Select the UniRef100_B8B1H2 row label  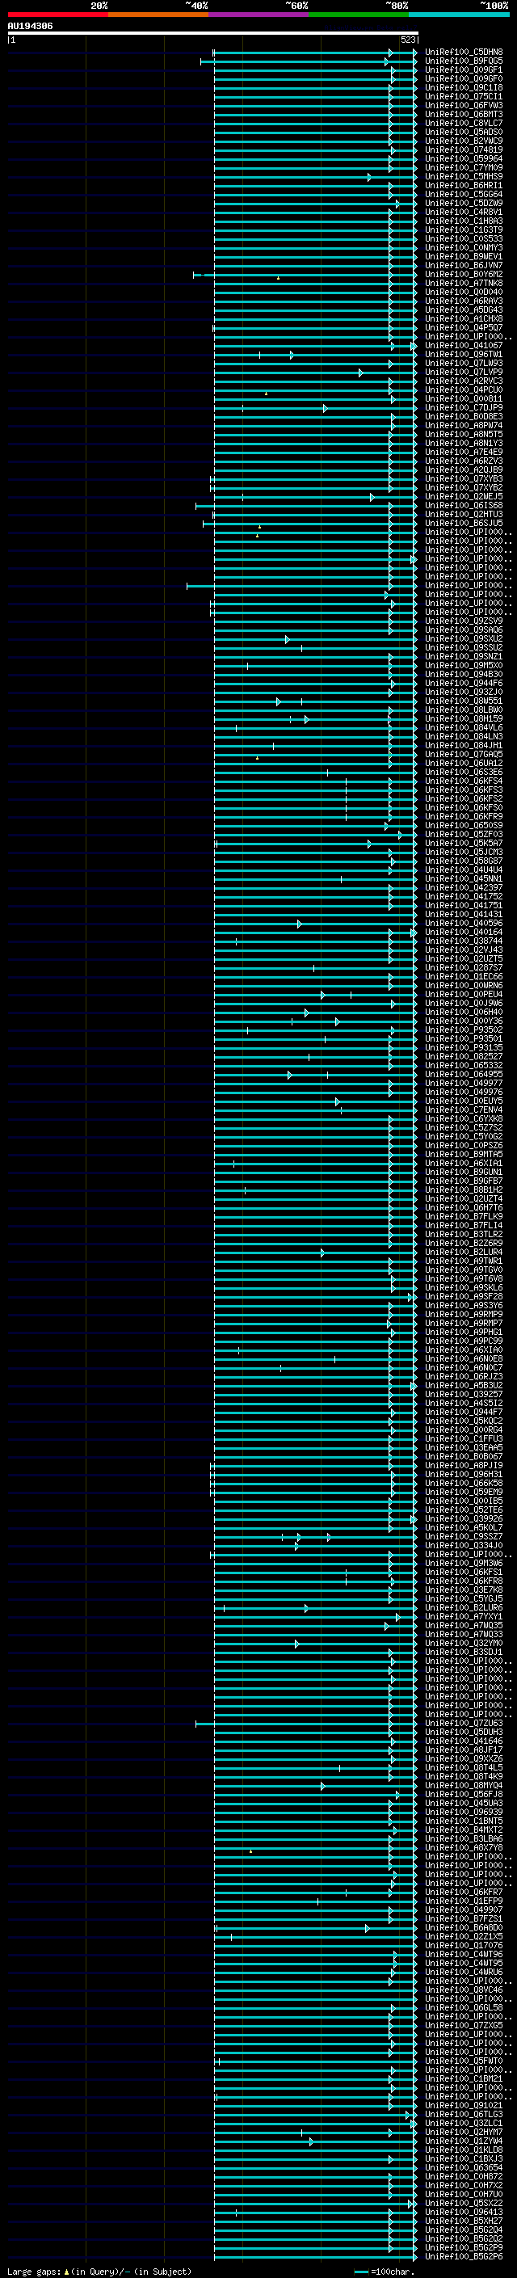coord(463,1190)
